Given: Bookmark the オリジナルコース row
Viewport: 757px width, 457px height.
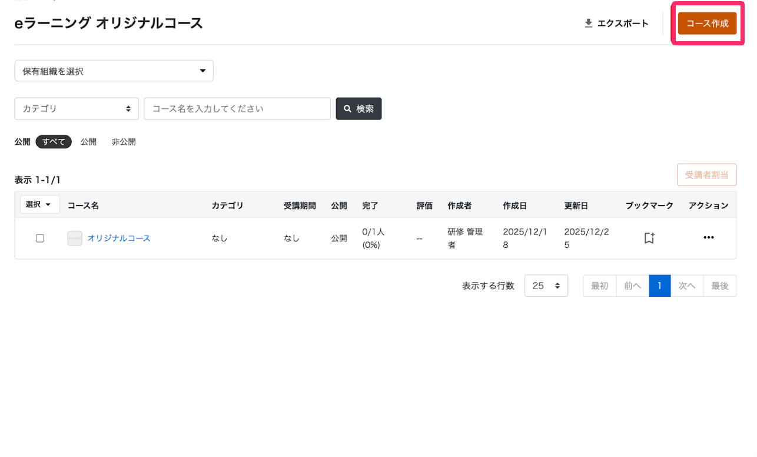Looking at the screenshot, I should tap(649, 238).
